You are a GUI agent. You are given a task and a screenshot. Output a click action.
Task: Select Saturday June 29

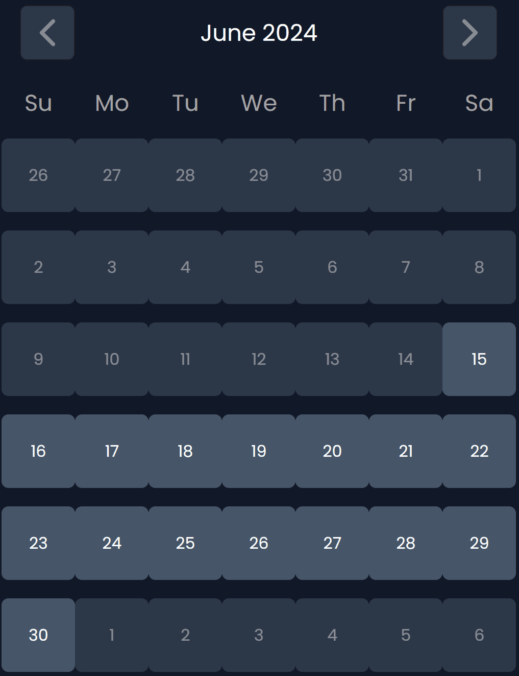[479, 543]
